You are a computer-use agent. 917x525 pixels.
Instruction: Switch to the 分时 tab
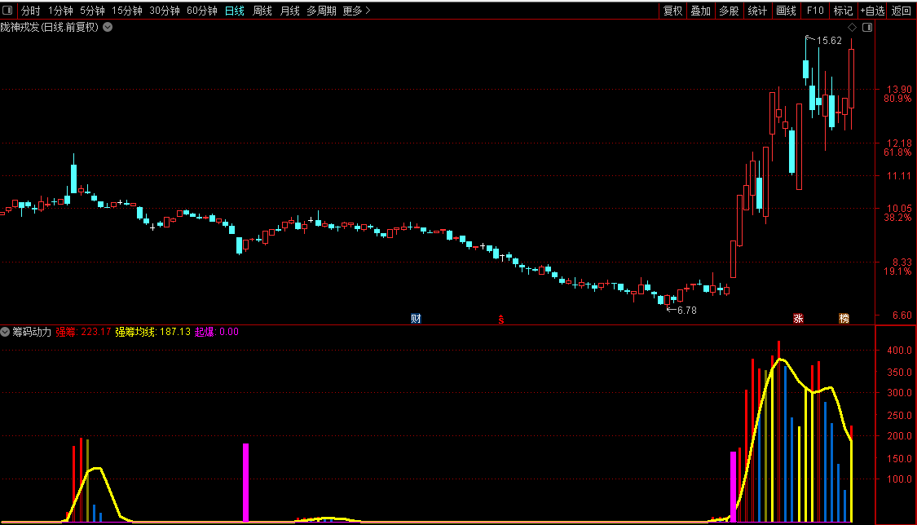(30, 11)
